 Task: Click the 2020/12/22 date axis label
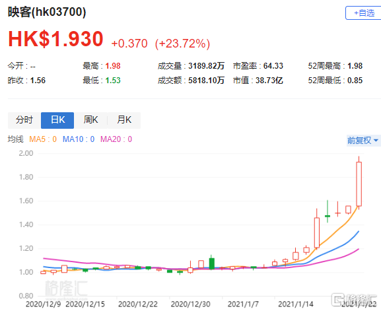pos(138,304)
